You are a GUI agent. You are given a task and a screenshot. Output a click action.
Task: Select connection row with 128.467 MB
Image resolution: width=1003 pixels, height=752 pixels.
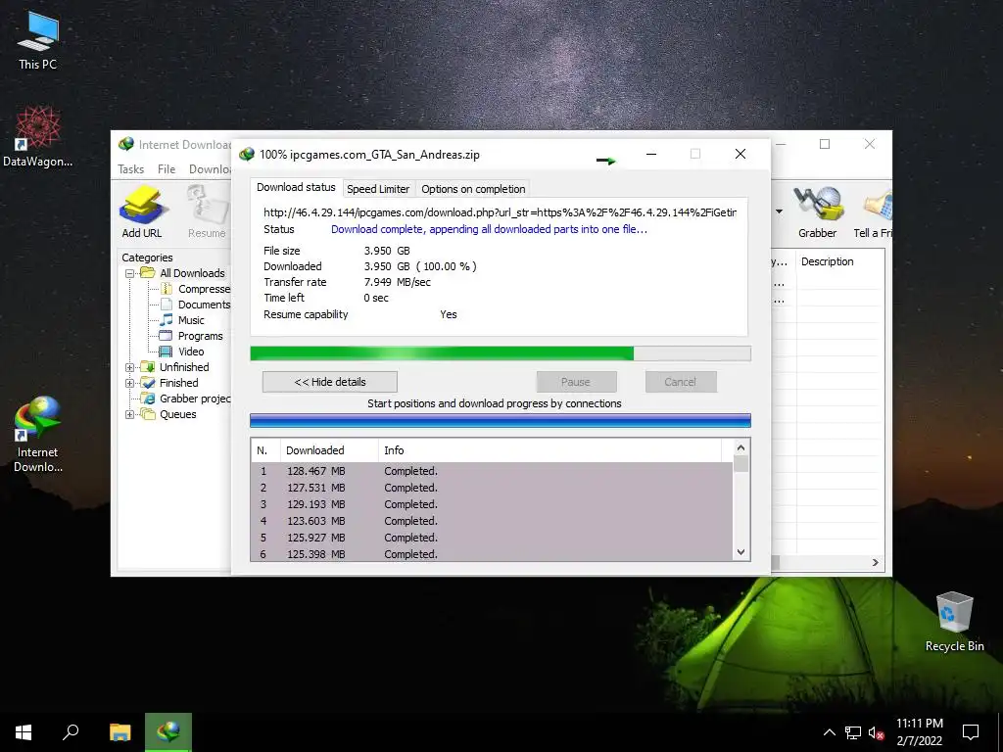(x=492, y=471)
